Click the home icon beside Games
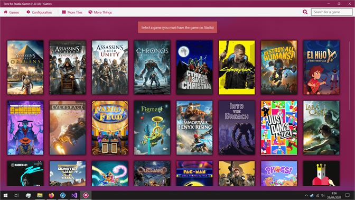This screenshot has width=355, height=200. pos(6,12)
